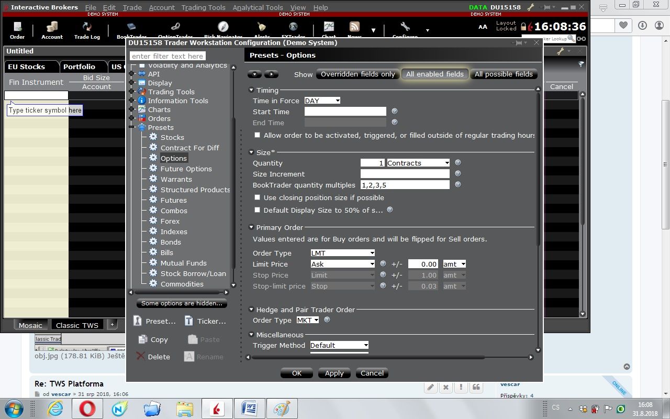This screenshot has height=419, width=670.
Task: Enable allow order outside regular trading hours
Action: (257, 135)
